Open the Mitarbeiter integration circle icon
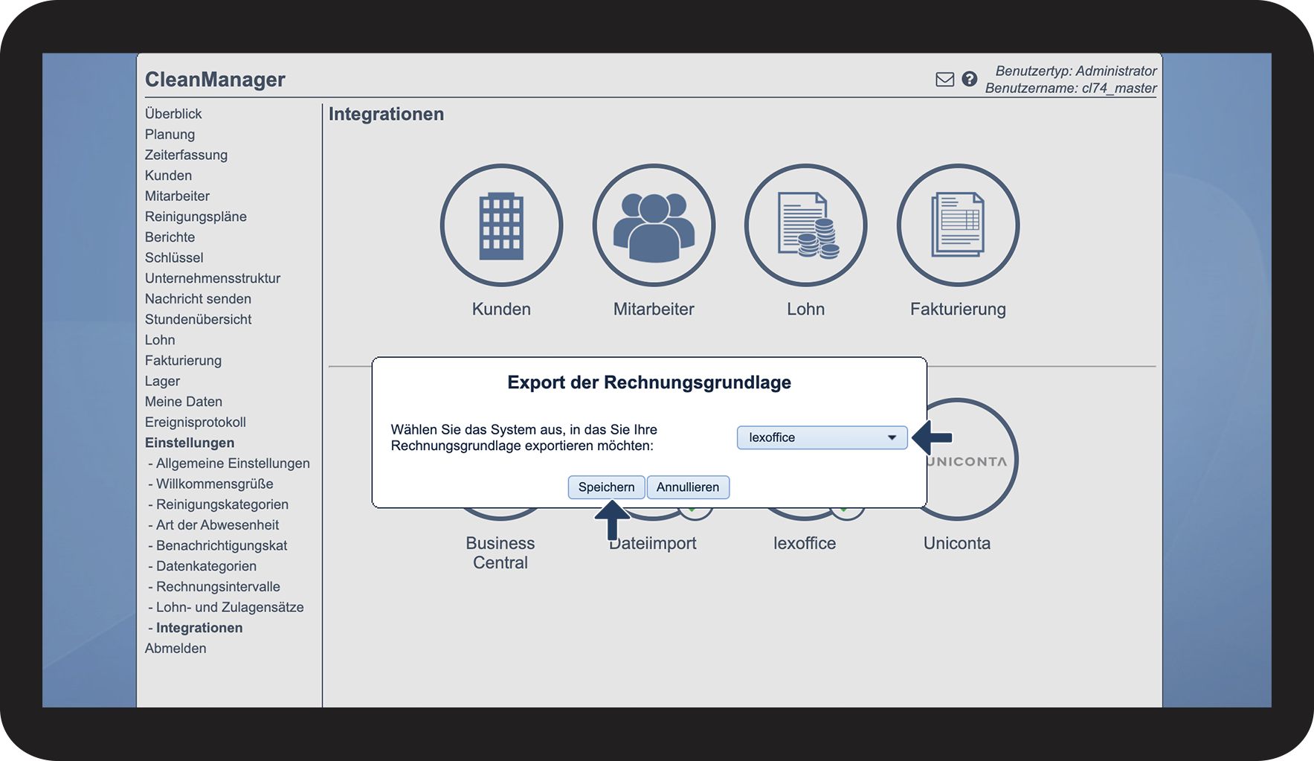The width and height of the screenshot is (1314, 761). (654, 225)
